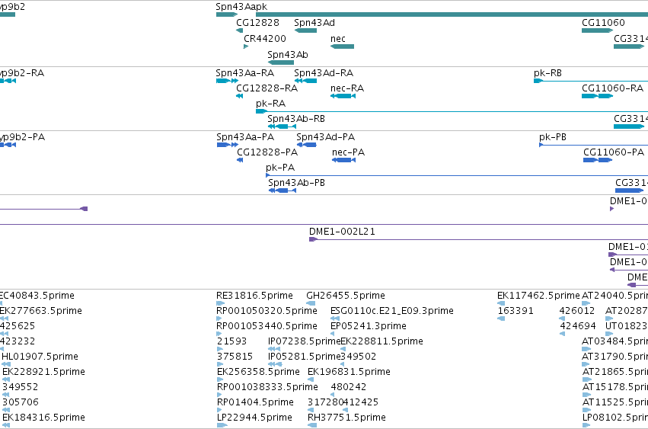The image size is (648, 429).
Task: Open the EK196831.5prime EST
Action: tap(311, 379)
